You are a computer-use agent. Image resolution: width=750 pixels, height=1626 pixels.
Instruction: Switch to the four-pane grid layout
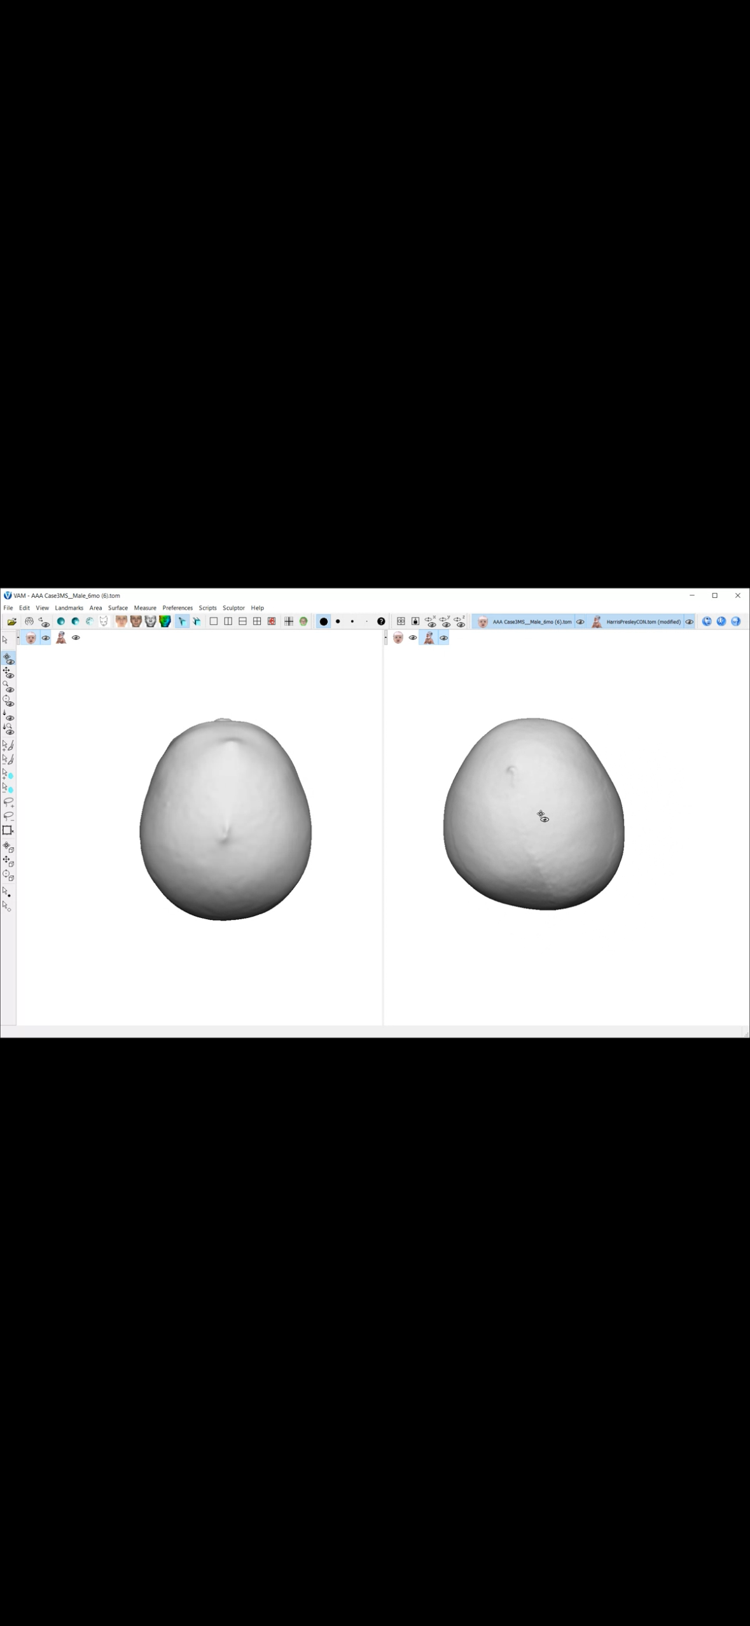pos(257,622)
